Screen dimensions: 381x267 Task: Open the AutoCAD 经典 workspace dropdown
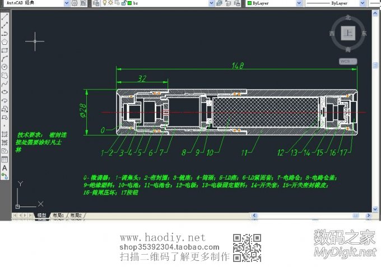tap(67, 3)
